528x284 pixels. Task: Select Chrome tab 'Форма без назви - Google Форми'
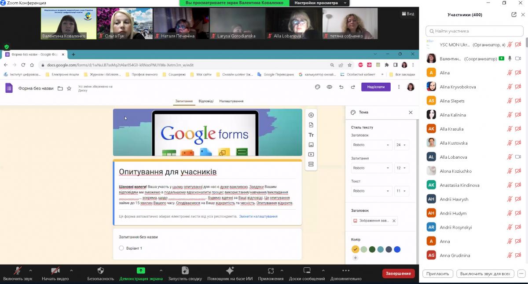34,54
